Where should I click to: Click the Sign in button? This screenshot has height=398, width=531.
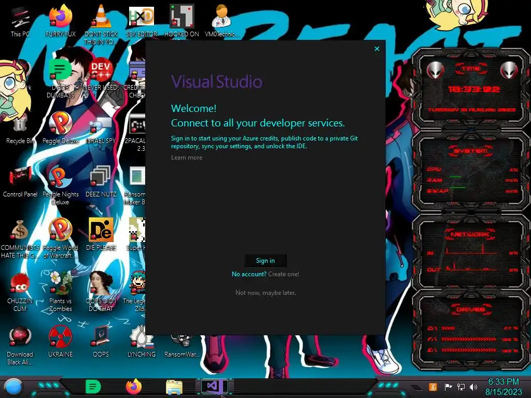click(265, 260)
